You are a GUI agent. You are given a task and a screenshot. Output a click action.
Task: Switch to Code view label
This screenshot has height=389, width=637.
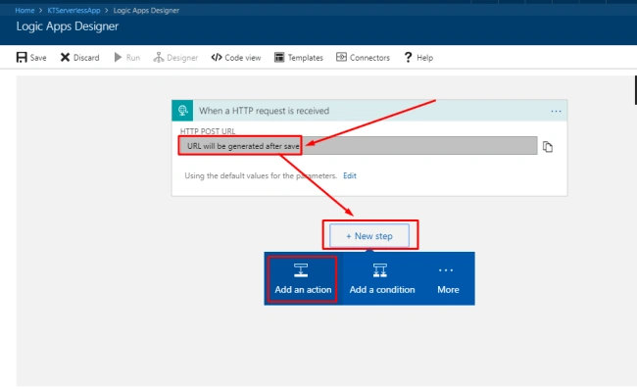click(x=243, y=58)
